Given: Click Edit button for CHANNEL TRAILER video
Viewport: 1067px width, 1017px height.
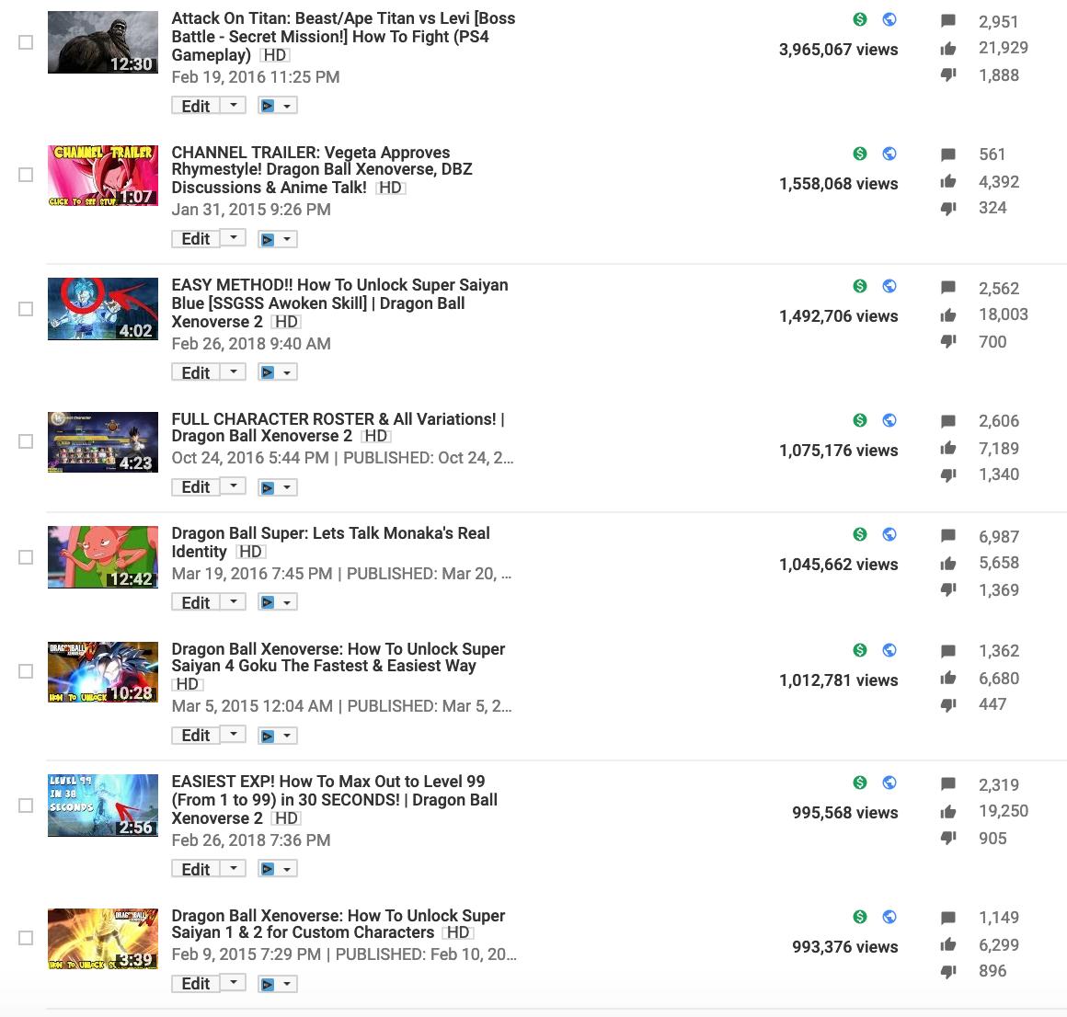Looking at the screenshot, I should pos(196,239).
